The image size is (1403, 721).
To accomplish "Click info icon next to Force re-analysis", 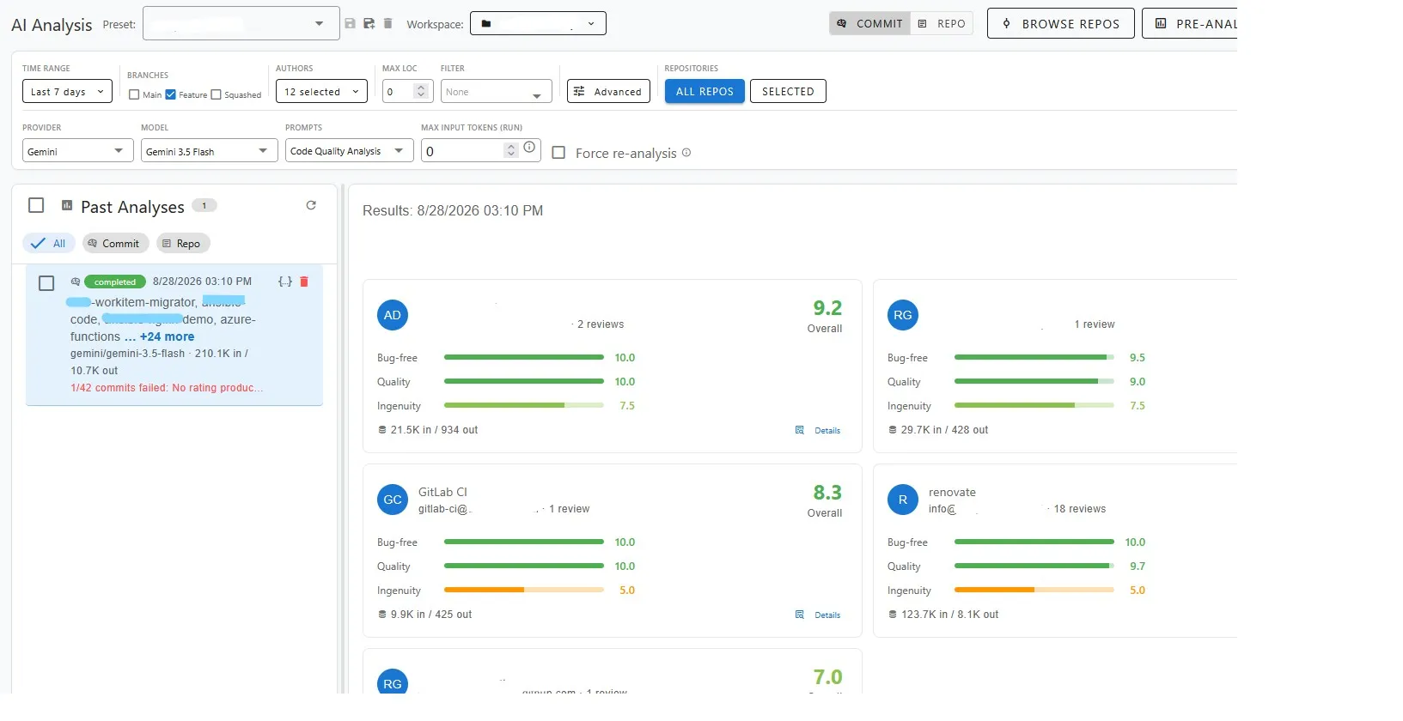I will pyautogui.click(x=686, y=153).
